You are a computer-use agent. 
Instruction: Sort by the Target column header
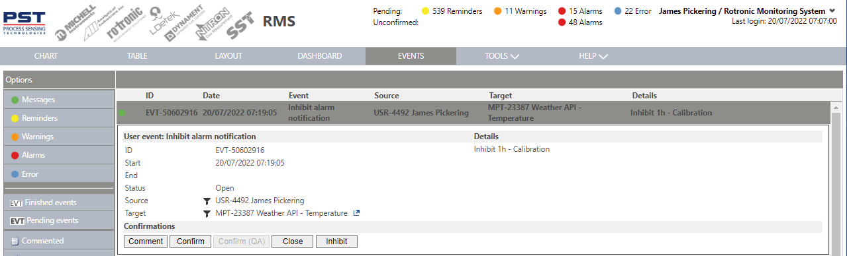501,96
